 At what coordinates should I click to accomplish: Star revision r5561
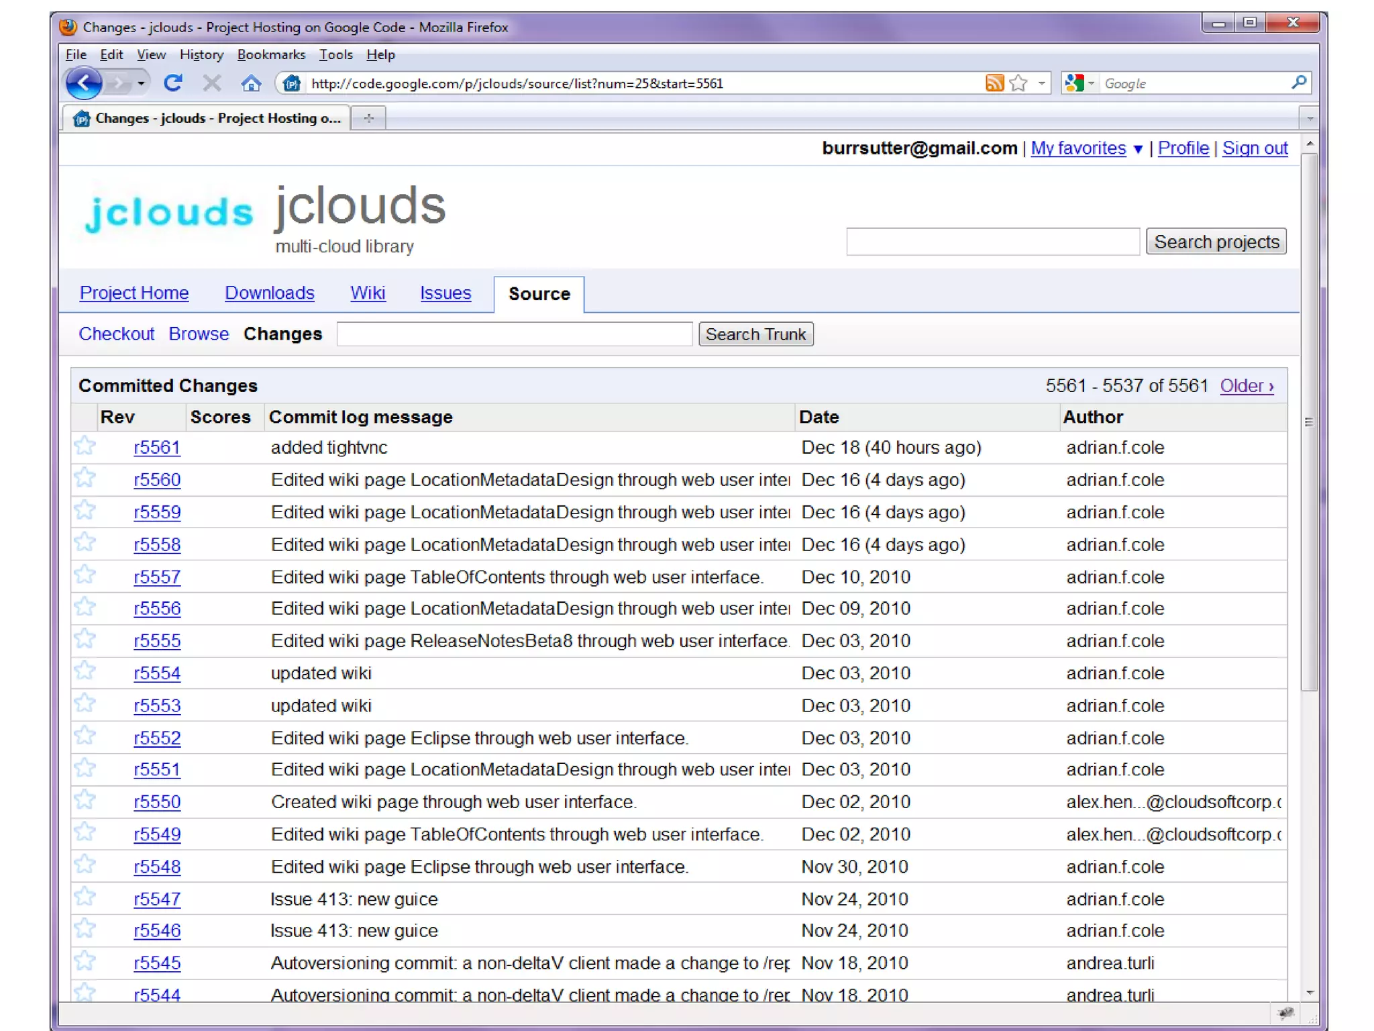pos(85,446)
